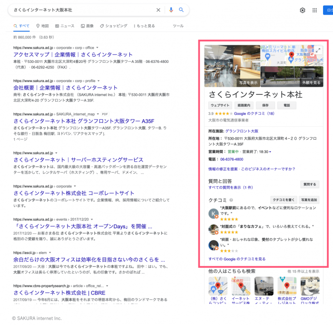
Task: Open オープンDays を開催 result
Action: pyautogui.click(x=83, y=226)
